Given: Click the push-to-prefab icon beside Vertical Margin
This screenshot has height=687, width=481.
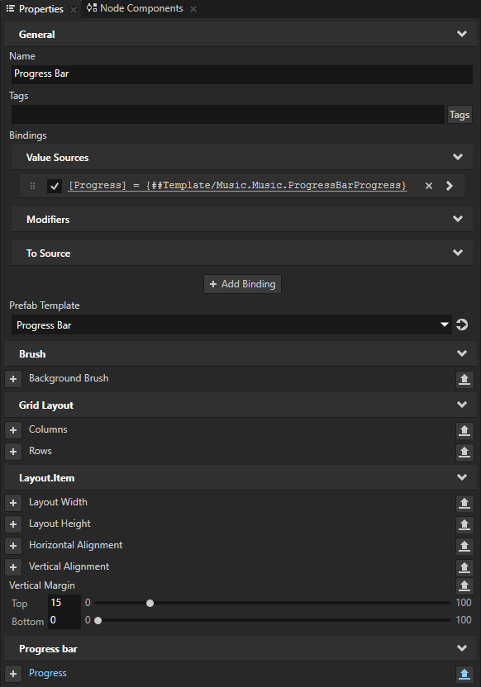Looking at the screenshot, I should 464,585.
